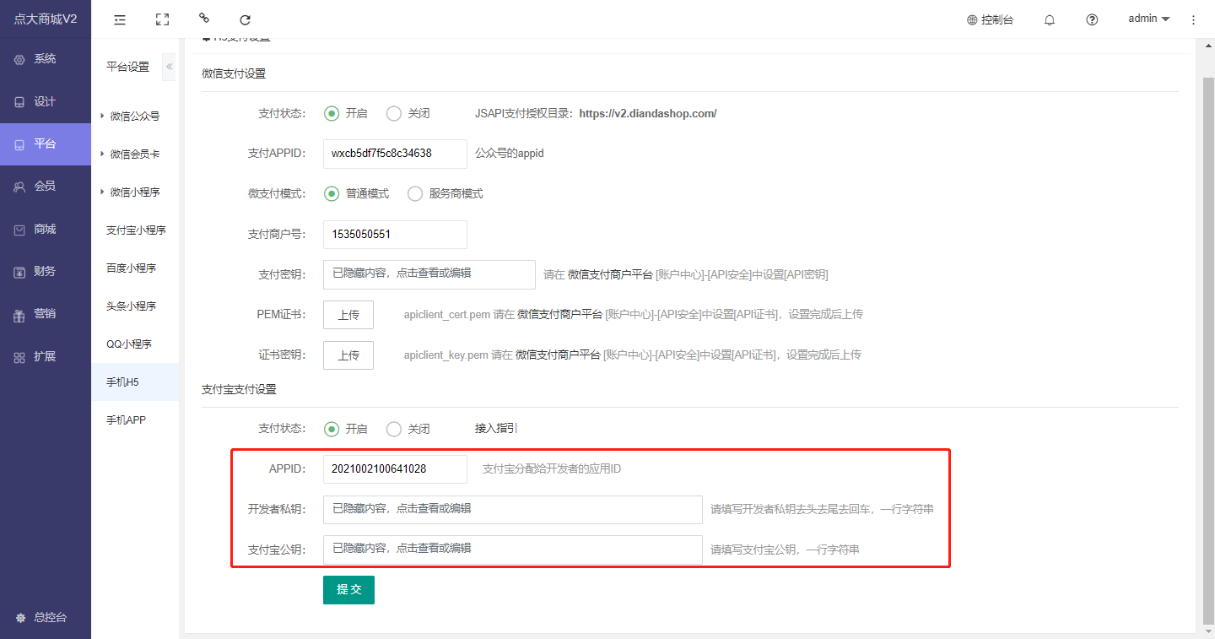
Task: Click the link icon in top toolbar
Action: (x=203, y=18)
